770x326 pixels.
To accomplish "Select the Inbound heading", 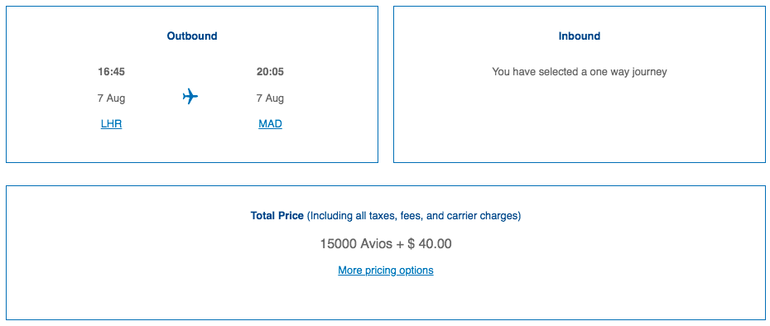I will pyautogui.click(x=580, y=36).
